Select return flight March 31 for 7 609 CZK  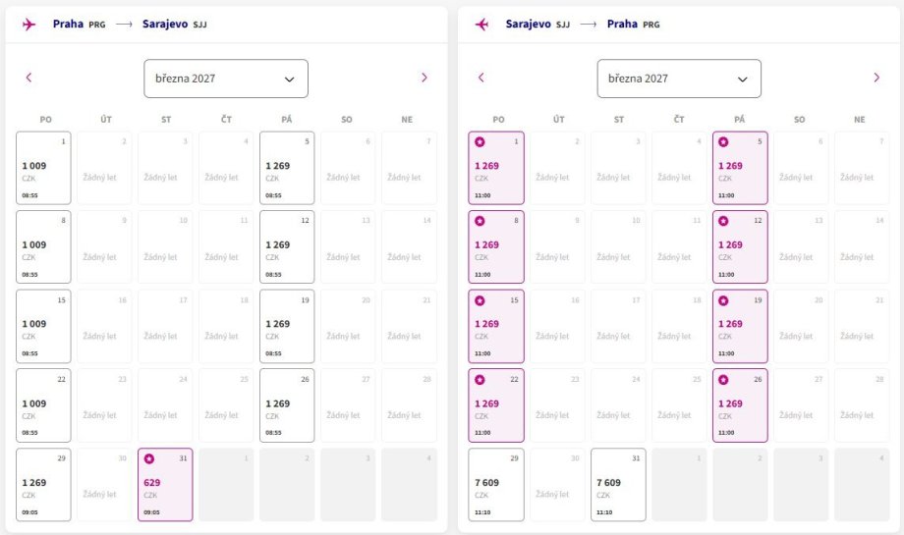click(619, 485)
